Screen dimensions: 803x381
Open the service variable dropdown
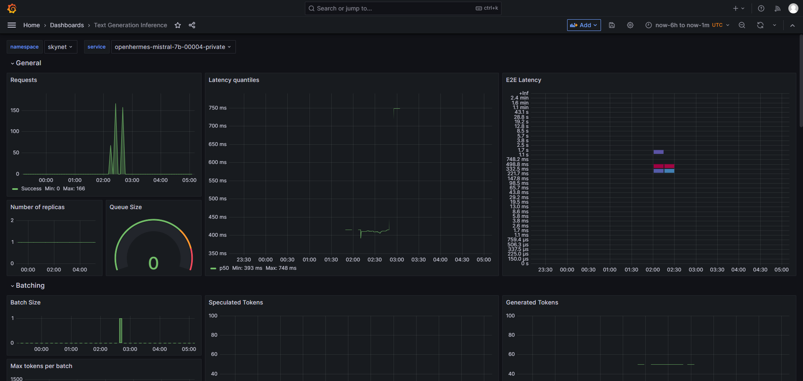click(x=173, y=47)
